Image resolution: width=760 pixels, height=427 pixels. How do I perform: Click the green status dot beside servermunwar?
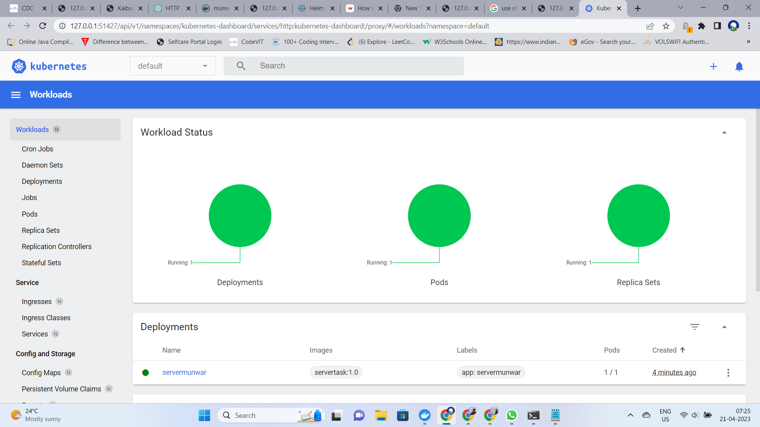click(x=145, y=372)
